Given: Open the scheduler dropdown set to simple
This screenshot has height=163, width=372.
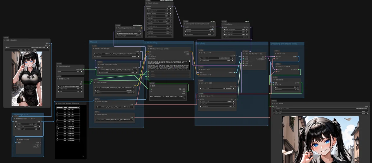Looking at the screenshot, I should [217, 101].
